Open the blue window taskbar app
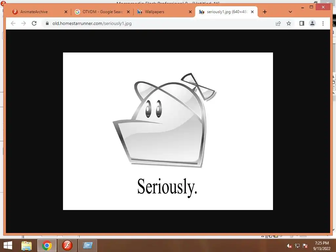Image resolution: width=336 pixels, height=252 pixels. click(x=88, y=245)
